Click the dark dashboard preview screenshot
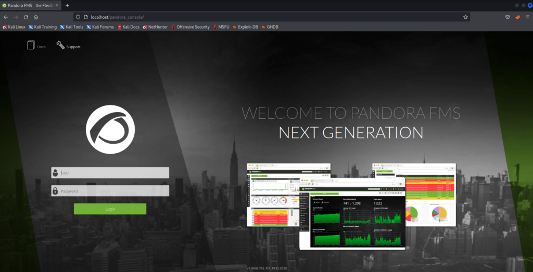The width and height of the screenshot is (533, 272). pos(352,213)
